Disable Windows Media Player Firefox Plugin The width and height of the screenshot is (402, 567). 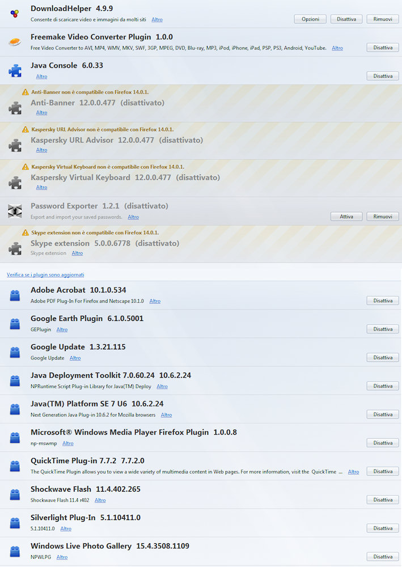coord(383,443)
